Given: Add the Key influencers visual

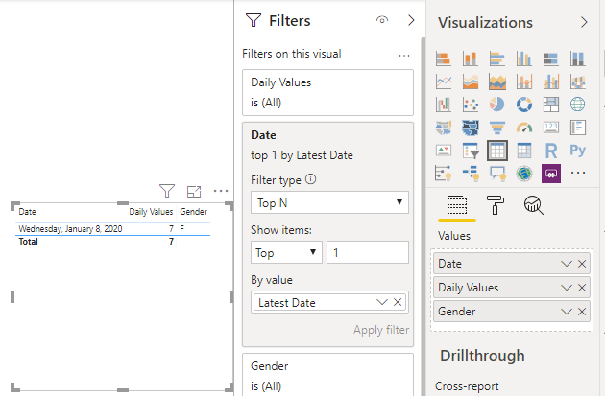Looking at the screenshot, I should coord(444,173).
